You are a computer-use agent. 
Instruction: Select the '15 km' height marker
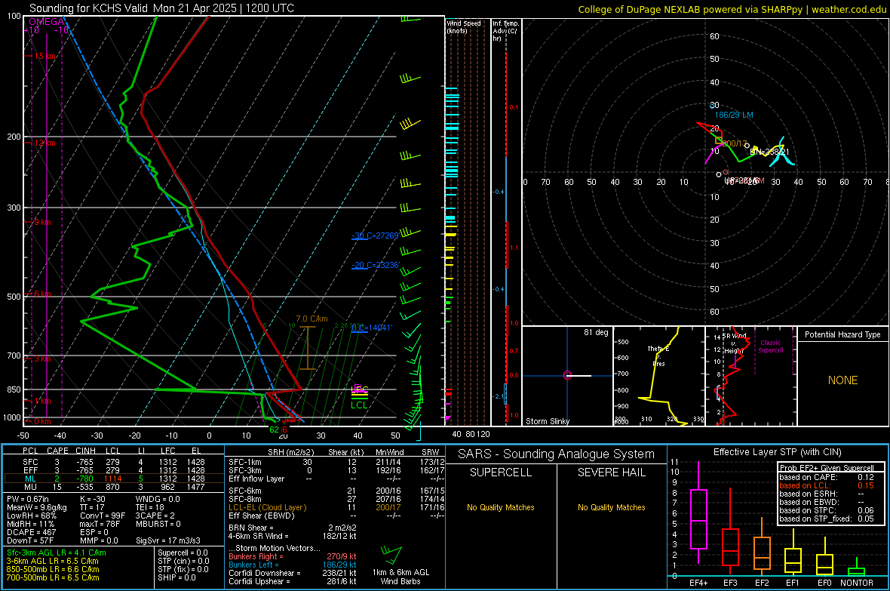click(45, 57)
